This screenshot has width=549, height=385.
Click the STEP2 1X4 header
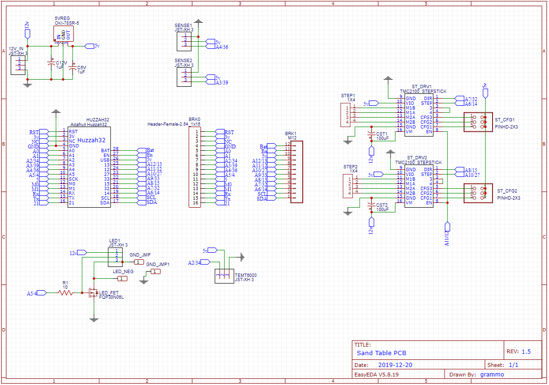coord(351,186)
